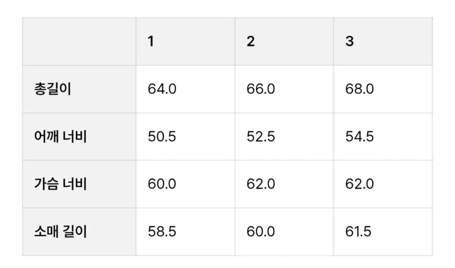Select the 54.5 shoulder width value
The height and width of the screenshot is (268, 455).
coord(360,137)
